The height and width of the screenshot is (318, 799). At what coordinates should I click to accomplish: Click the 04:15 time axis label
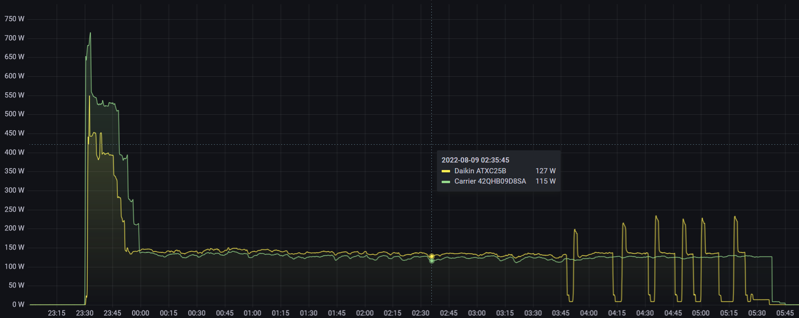tap(617, 313)
